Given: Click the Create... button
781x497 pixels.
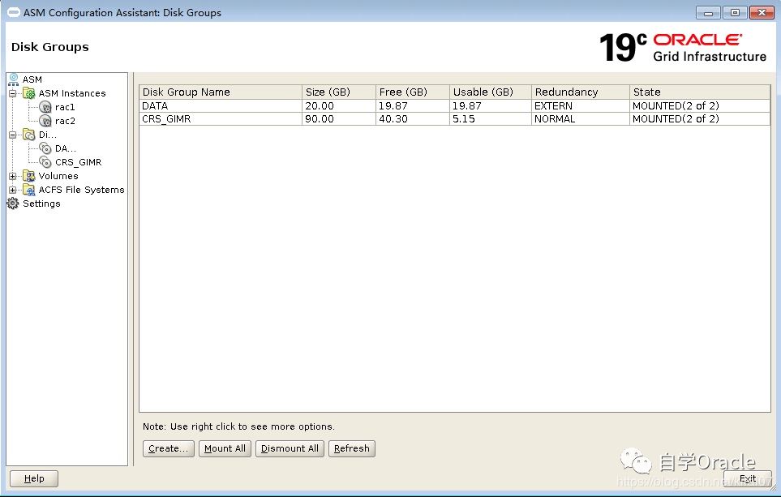Looking at the screenshot, I should click(x=169, y=448).
